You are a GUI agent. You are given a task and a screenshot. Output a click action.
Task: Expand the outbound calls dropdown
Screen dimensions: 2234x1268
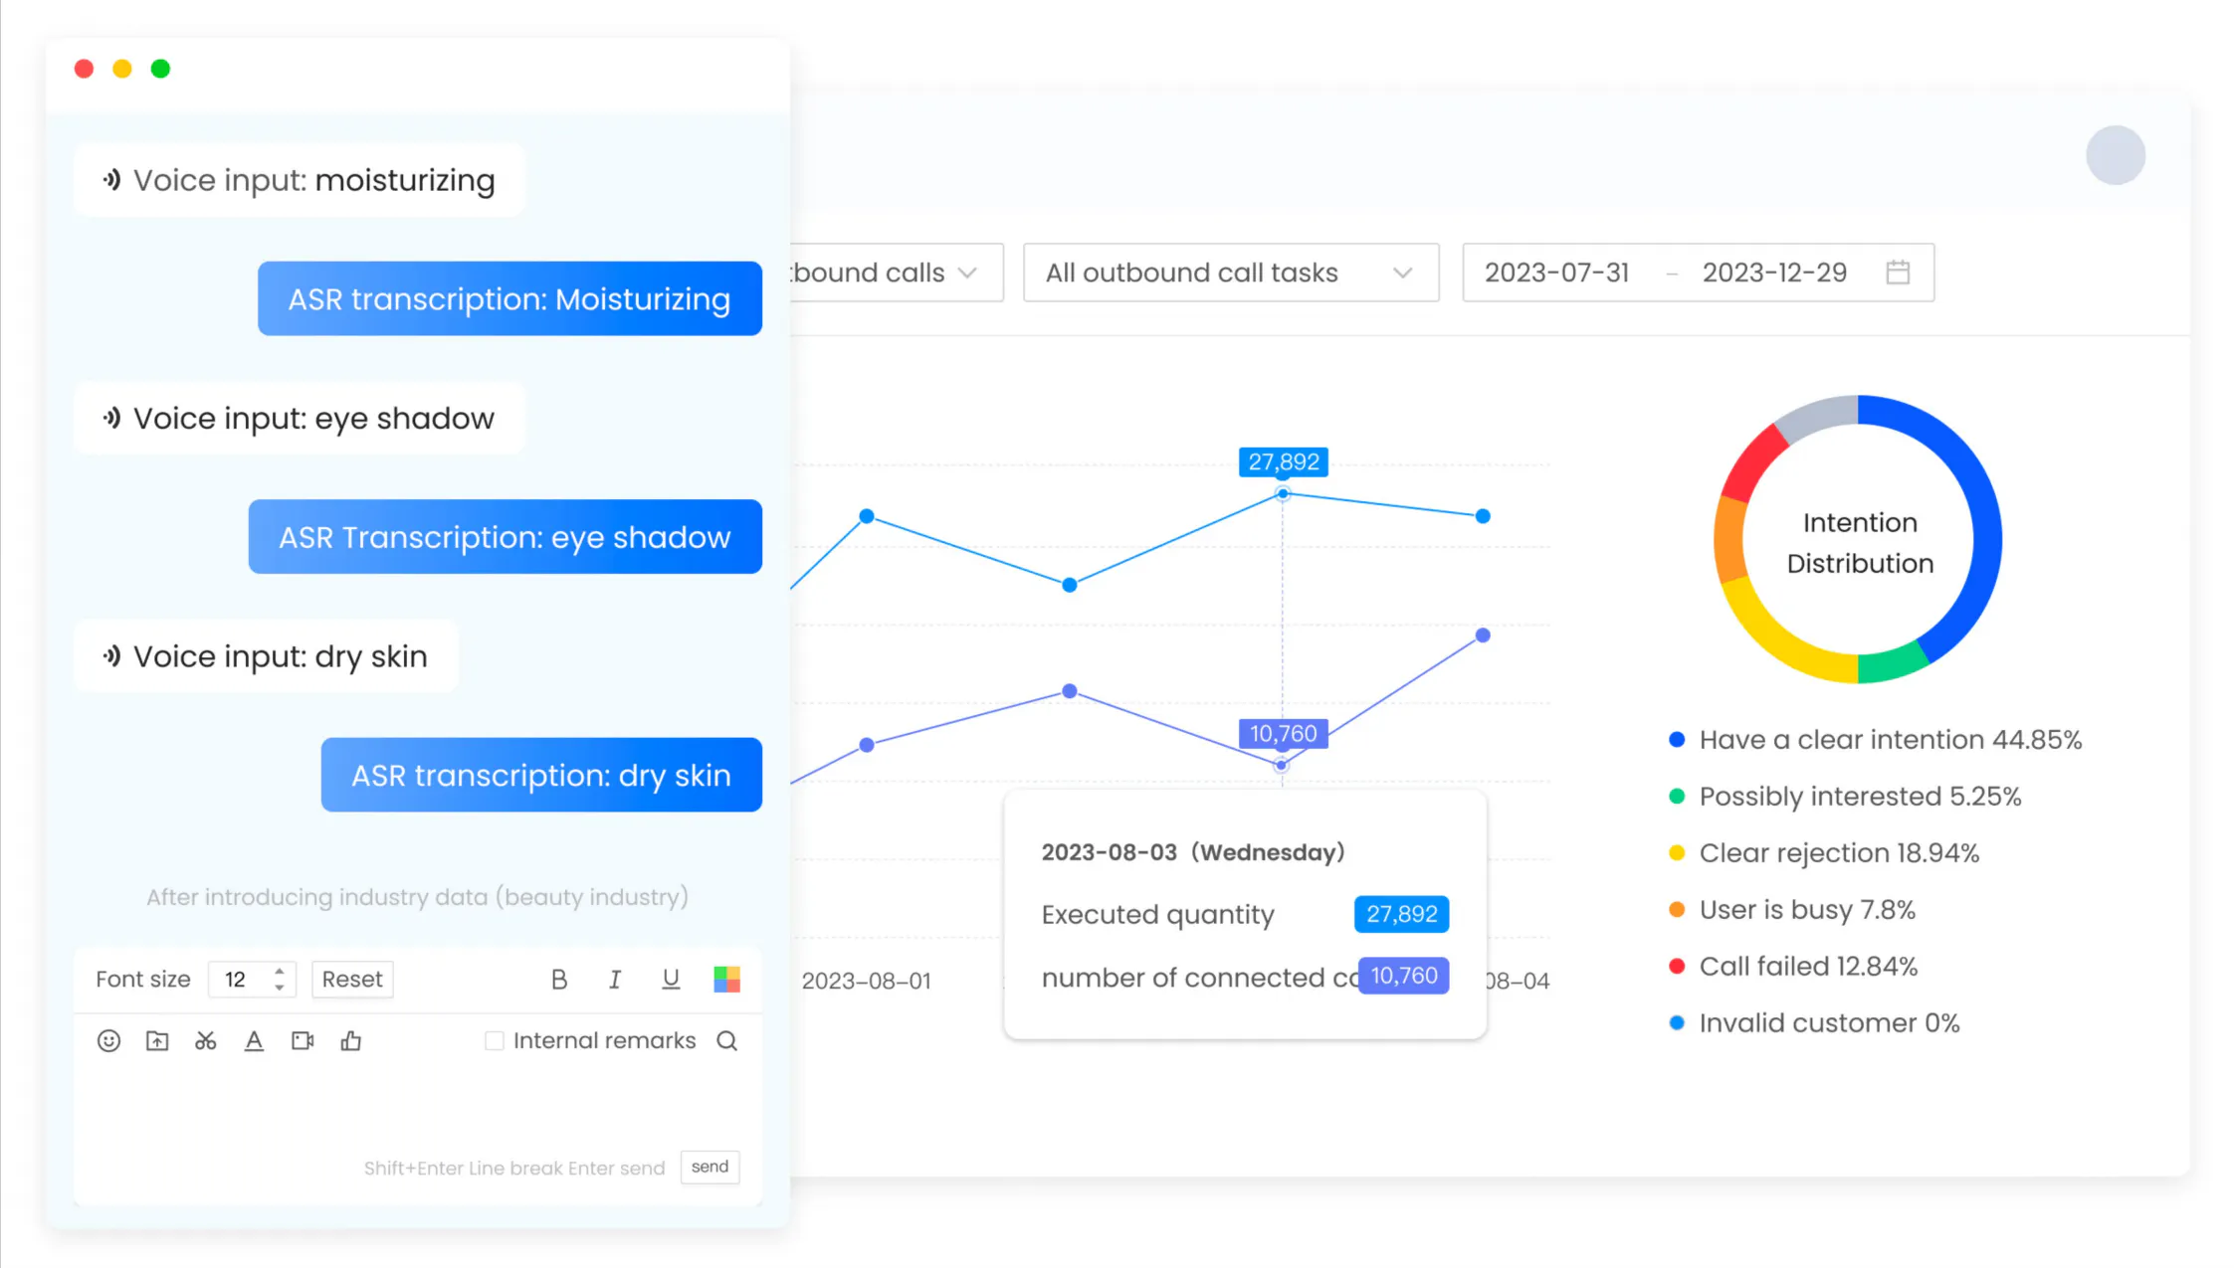[x=897, y=272]
